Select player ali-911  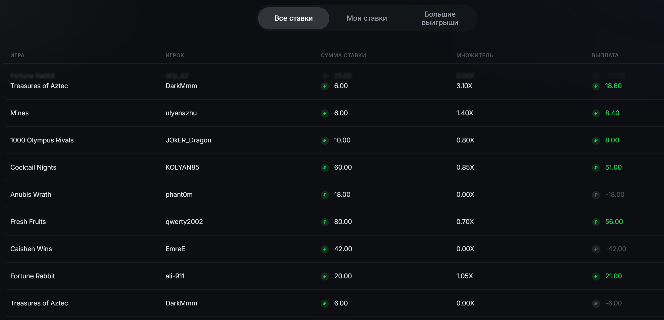point(175,276)
